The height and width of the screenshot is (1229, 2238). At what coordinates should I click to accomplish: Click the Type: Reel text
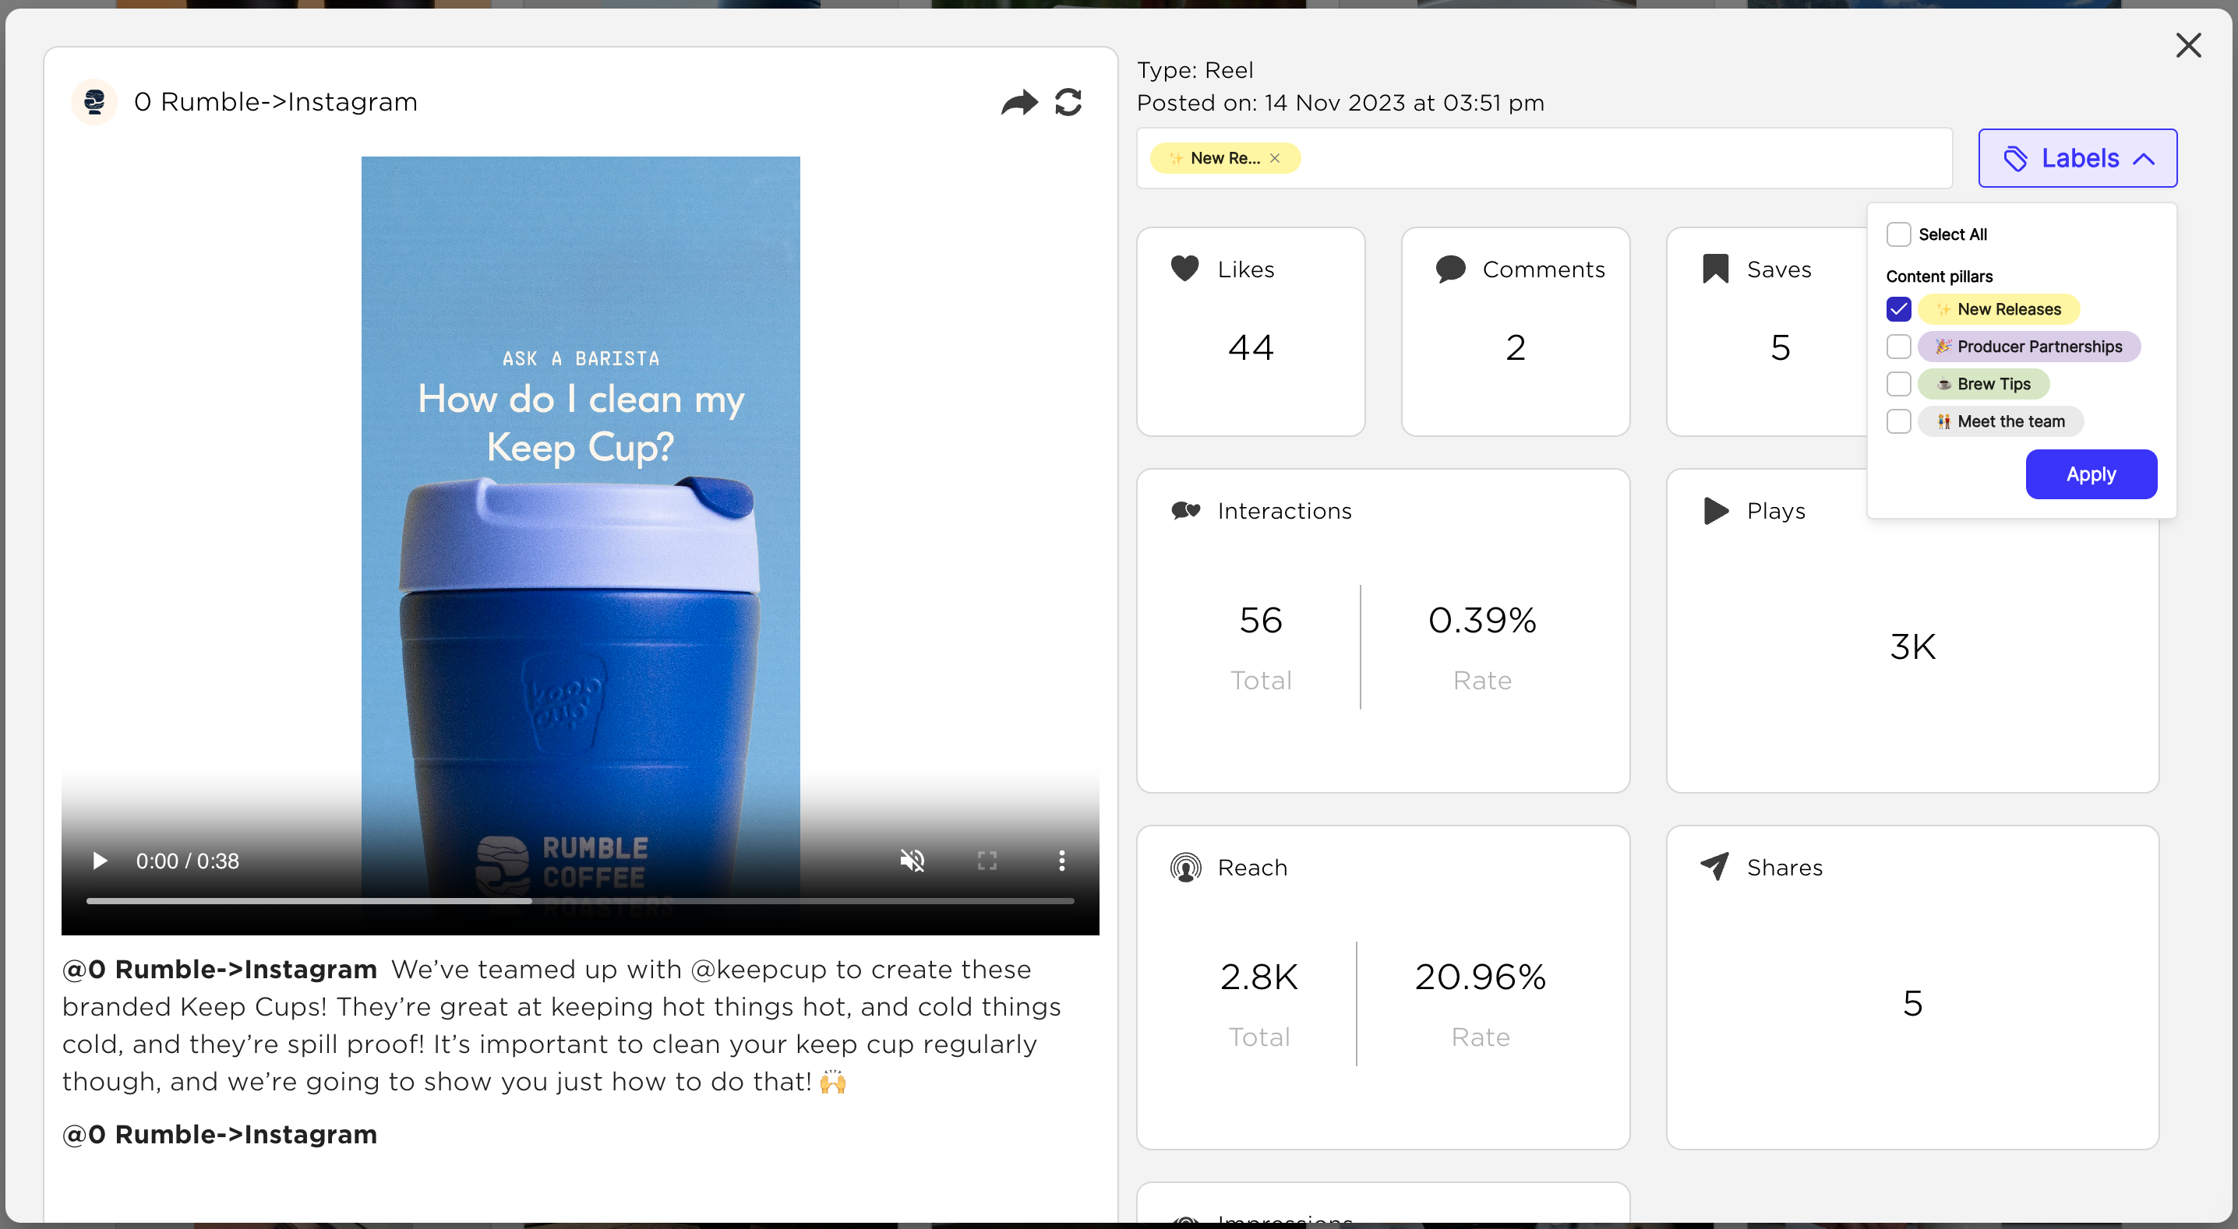(1195, 70)
